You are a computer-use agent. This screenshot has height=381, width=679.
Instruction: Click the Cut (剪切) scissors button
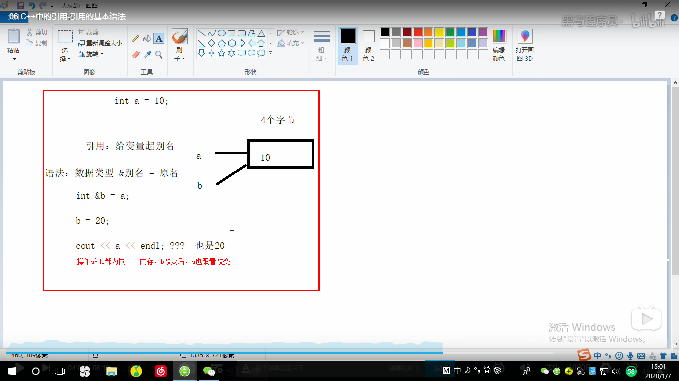[x=38, y=32]
